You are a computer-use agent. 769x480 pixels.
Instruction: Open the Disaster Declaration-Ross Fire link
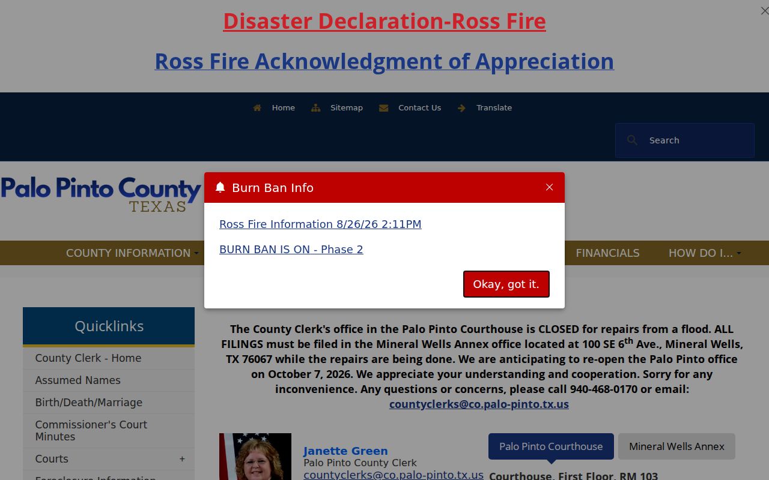click(x=384, y=21)
